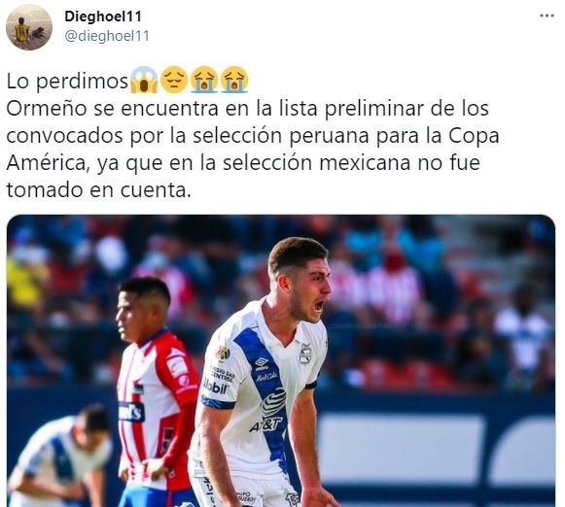Click the pensive face emoji
The width and height of the screenshot is (565, 507).
coord(174,80)
